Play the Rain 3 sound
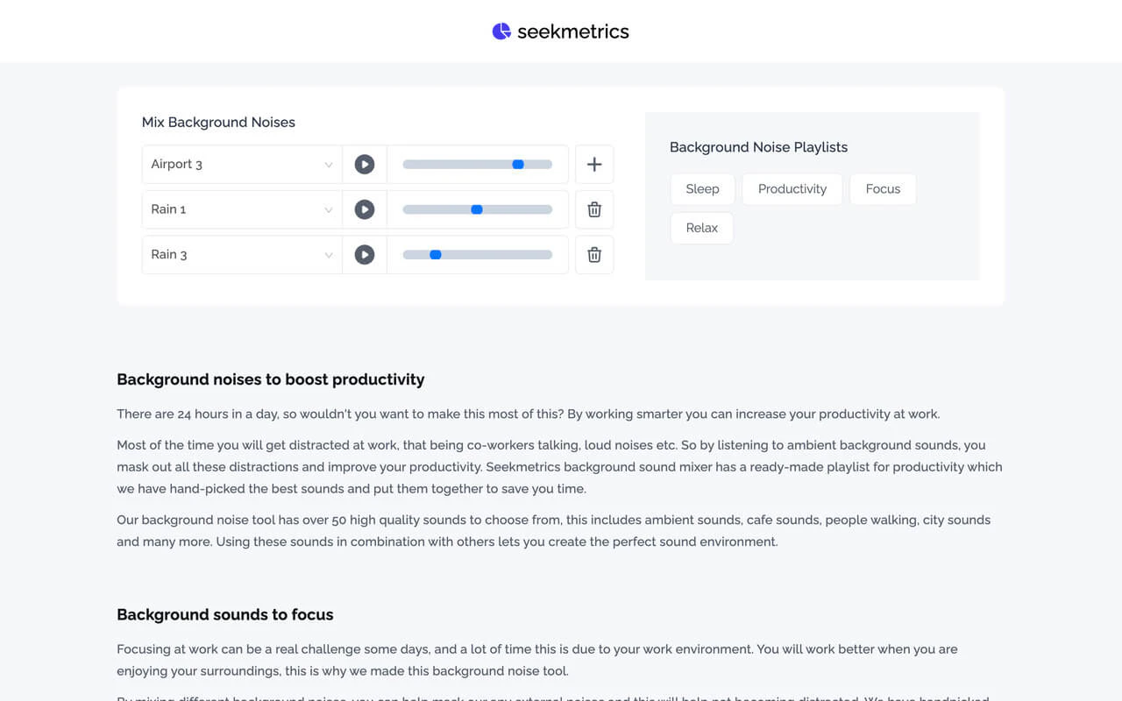 [x=365, y=255]
